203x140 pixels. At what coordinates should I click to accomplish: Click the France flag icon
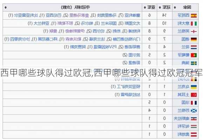194,103
